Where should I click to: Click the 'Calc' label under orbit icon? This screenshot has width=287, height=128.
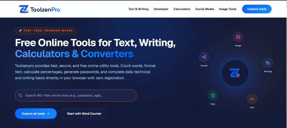(x=213, y=104)
